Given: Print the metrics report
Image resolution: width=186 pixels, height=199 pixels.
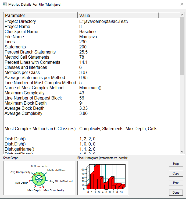Looking at the screenshot, I should pos(176,183).
